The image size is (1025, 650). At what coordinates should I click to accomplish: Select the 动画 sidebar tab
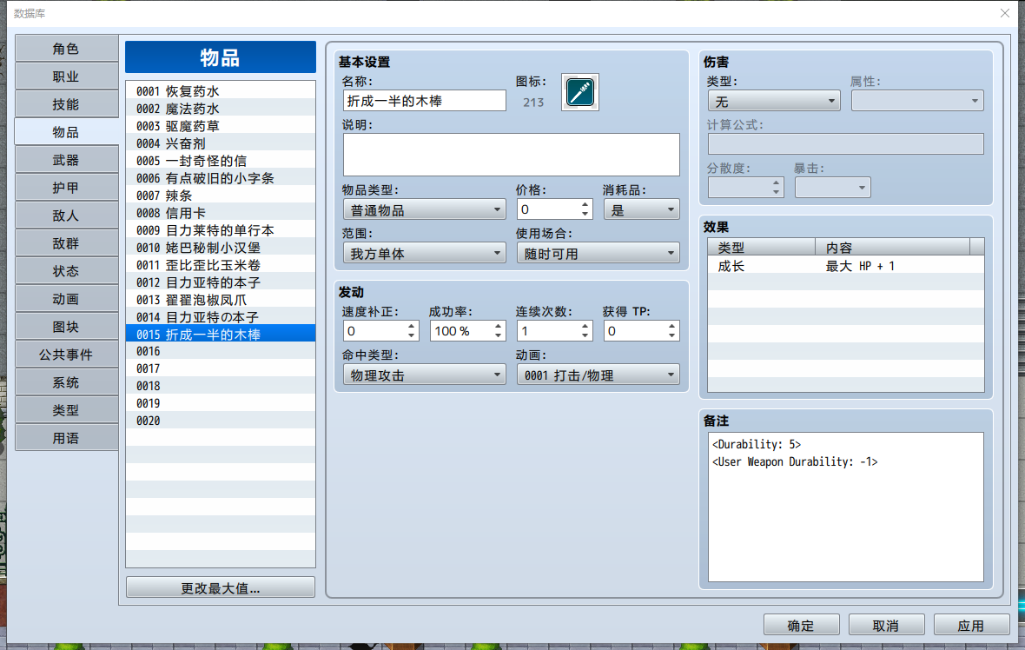(66, 299)
